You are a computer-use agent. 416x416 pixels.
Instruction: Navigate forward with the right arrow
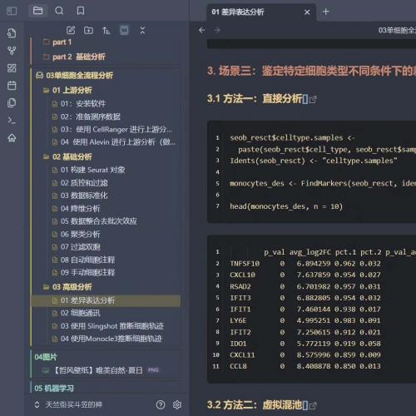[217, 30]
